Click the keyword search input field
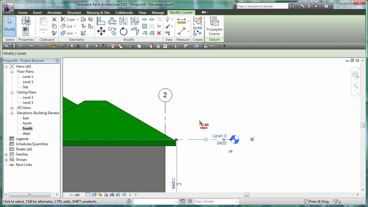Viewport: 368px width, 207px height. pos(262,6)
